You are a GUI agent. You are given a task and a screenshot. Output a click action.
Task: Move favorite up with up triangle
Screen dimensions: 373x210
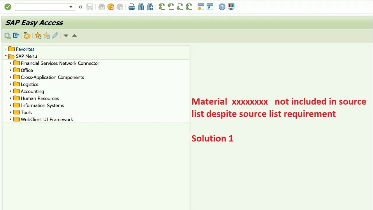click(75, 36)
